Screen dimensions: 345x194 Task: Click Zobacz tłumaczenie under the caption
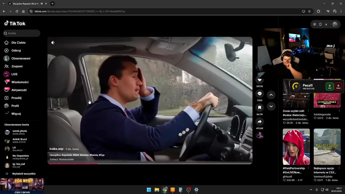point(62,159)
